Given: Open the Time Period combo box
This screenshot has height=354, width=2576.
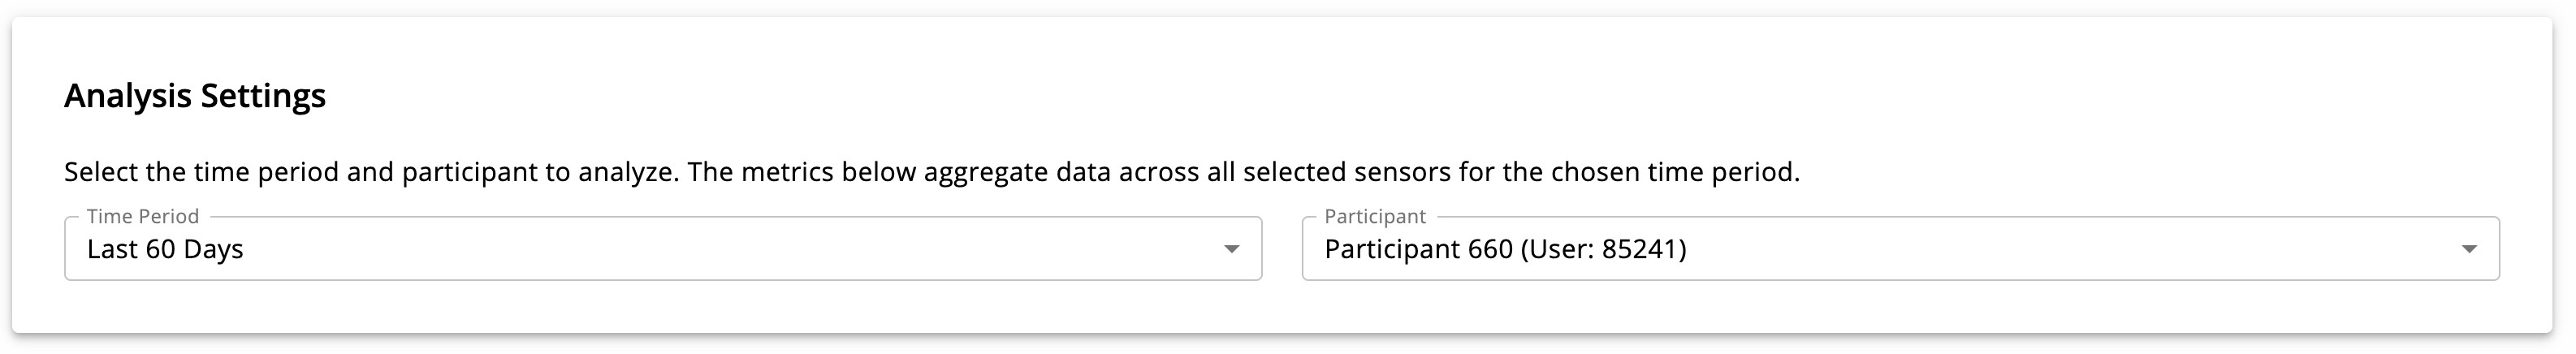Looking at the screenshot, I should click(662, 249).
